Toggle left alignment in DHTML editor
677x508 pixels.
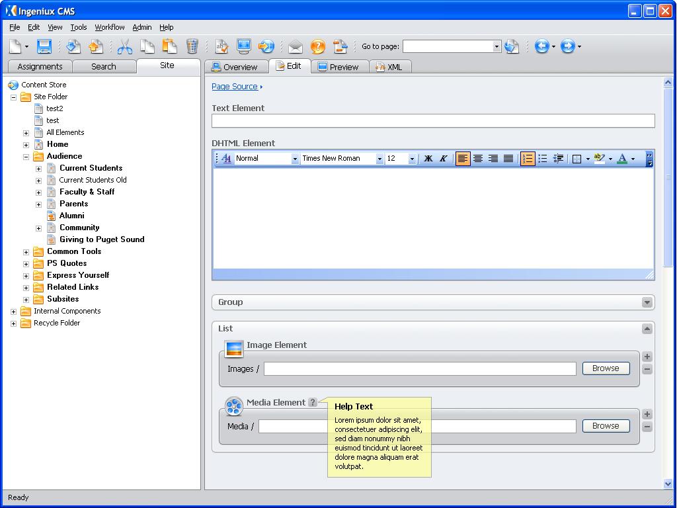click(462, 159)
